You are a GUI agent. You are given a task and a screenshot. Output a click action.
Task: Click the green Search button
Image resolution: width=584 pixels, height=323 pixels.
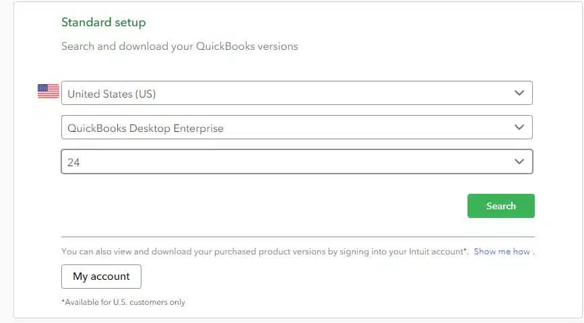pos(501,206)
